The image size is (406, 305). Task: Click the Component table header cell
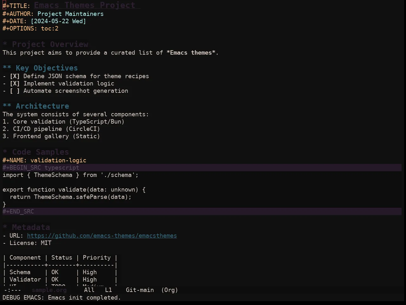pos(25,258)
